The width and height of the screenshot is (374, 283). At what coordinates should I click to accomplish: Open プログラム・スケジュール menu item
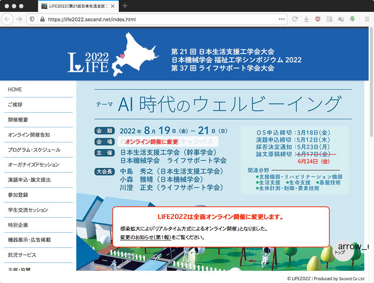[x=39, y=150]
